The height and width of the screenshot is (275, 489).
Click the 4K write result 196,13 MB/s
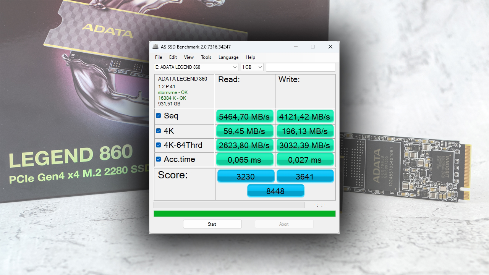pos(305,131)
